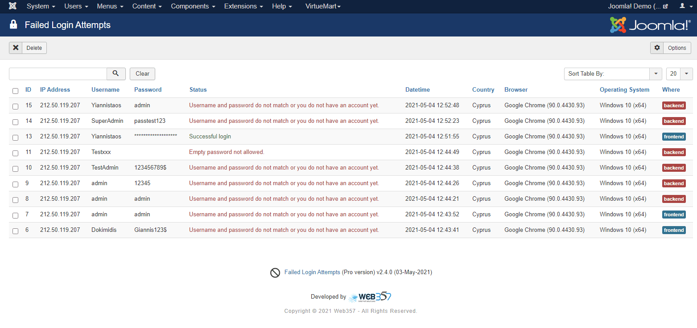Viewport: 697px width, 328px height.
Task: Open the Components menu
Action: click(193, 6)
